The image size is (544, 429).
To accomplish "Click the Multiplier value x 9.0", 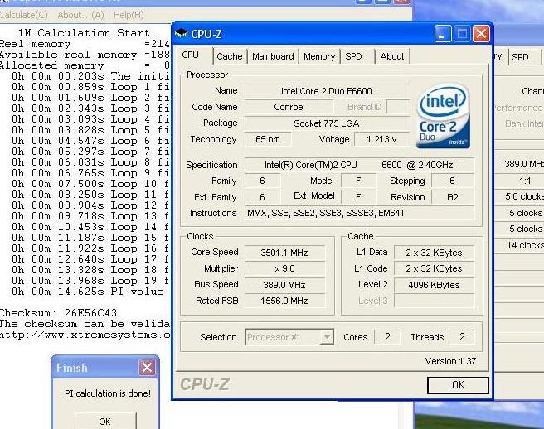I will (284, 268).
